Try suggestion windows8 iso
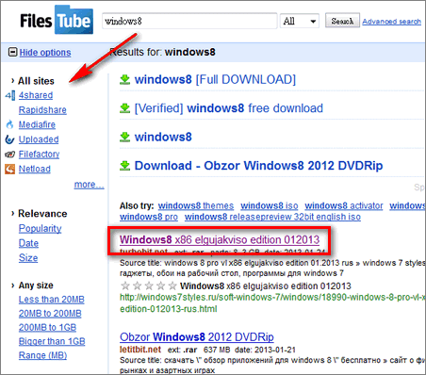The image size is (426, 375). 270,206
